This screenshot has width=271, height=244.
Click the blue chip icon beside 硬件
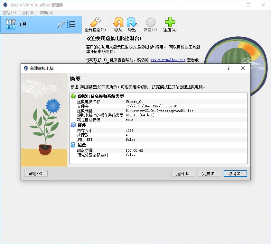(73, 125)
